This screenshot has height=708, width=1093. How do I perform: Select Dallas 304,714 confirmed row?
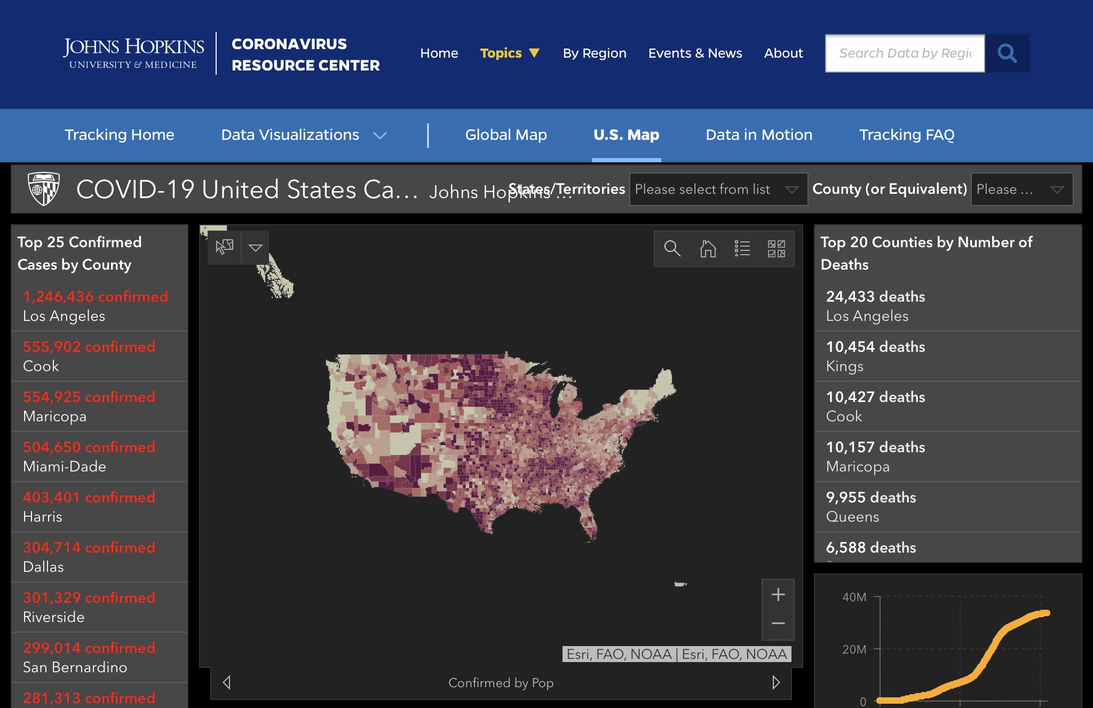point(99,557)
